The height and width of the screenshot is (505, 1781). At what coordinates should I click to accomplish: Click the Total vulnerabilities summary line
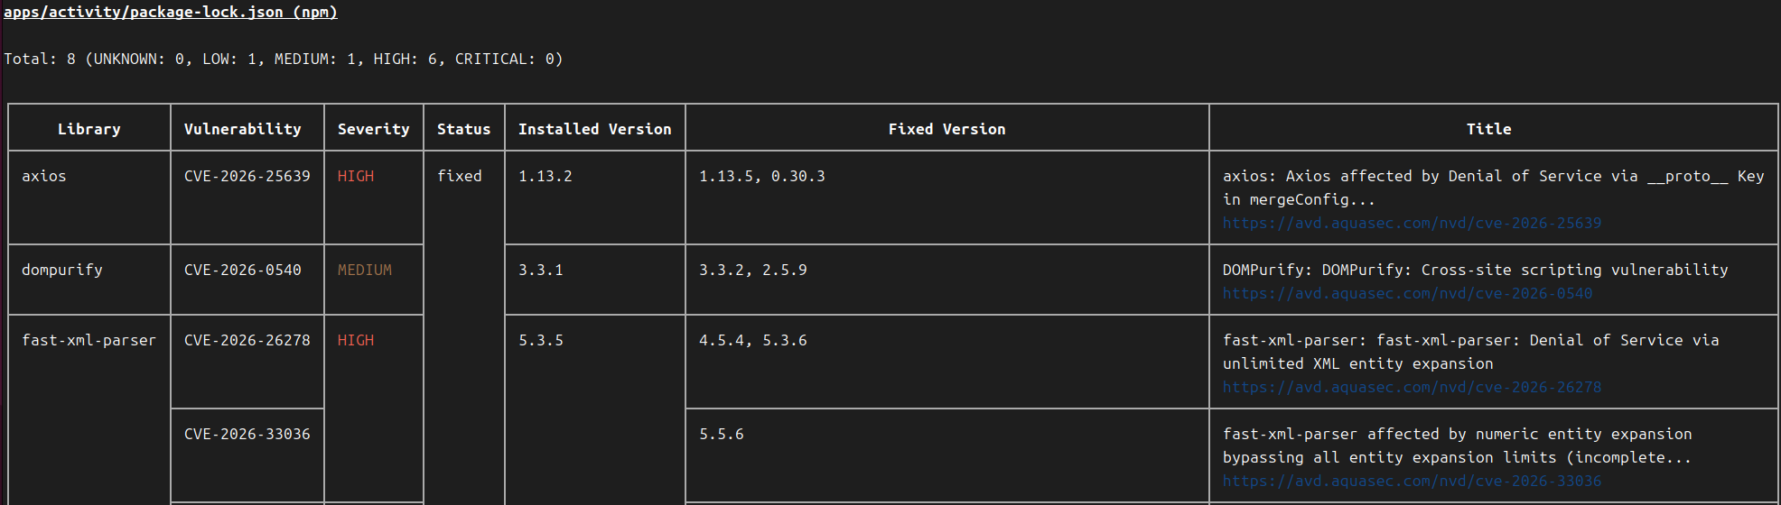[283, 59]
